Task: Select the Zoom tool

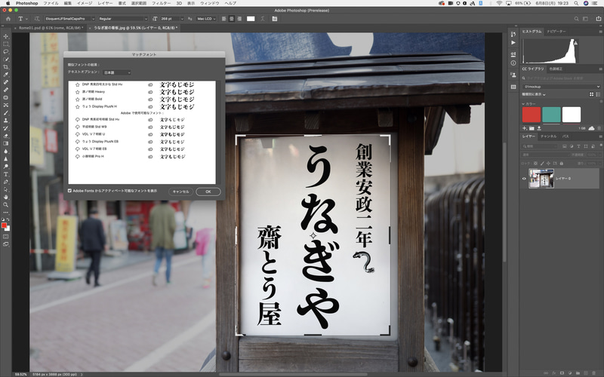Action: click(6, 204)
